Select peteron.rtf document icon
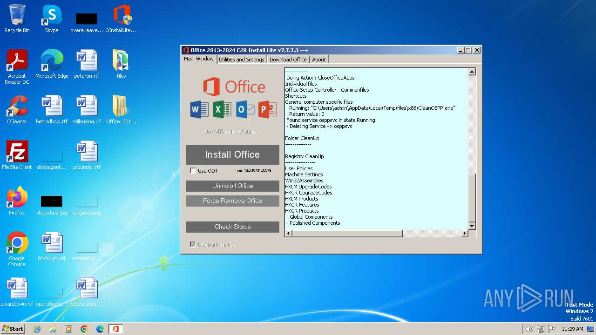Image resolution: width=596 pixels, height=335 pixels. (x=87, y=64)
